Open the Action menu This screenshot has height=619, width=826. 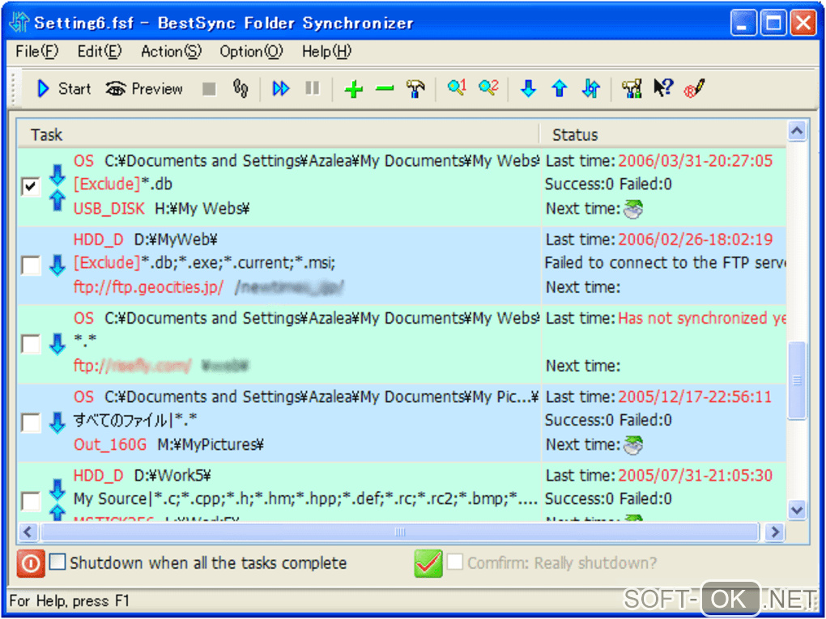(171, 52)
